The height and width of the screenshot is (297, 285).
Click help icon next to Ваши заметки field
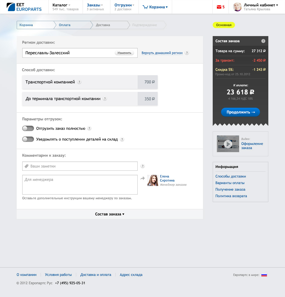point(143,166)
